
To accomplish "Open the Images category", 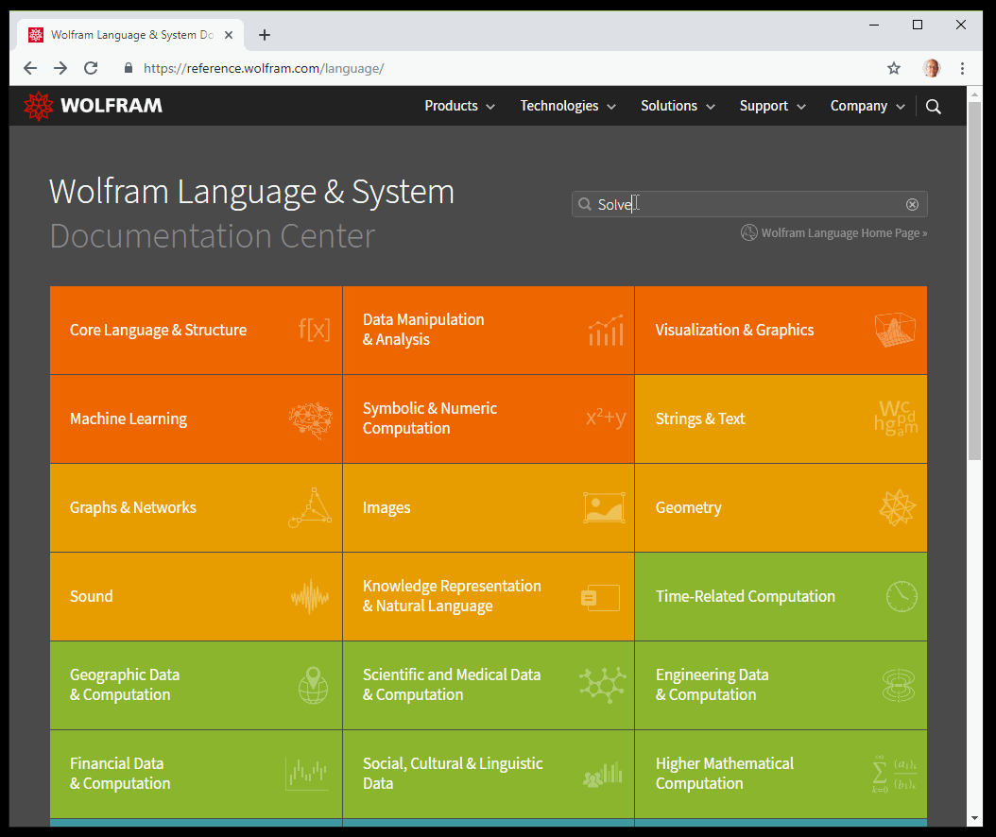I will coord(489,508).
